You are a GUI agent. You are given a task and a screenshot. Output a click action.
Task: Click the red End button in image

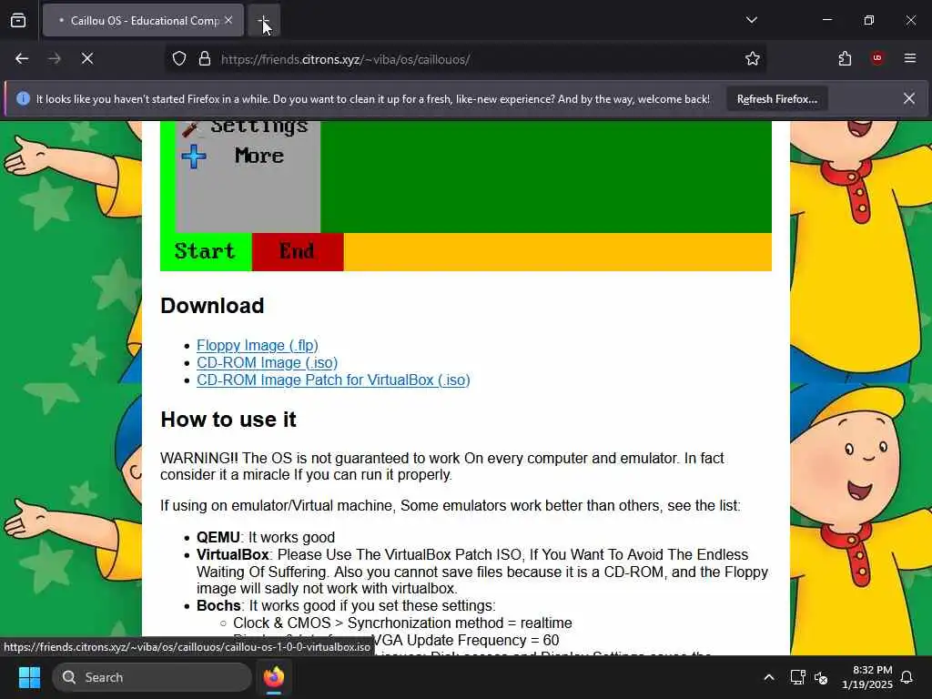click(x=298, y=251)
